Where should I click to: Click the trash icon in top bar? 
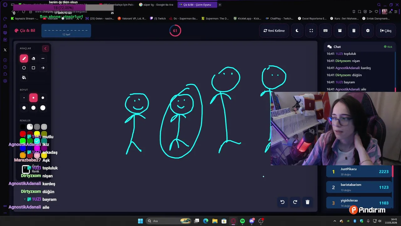354,31
